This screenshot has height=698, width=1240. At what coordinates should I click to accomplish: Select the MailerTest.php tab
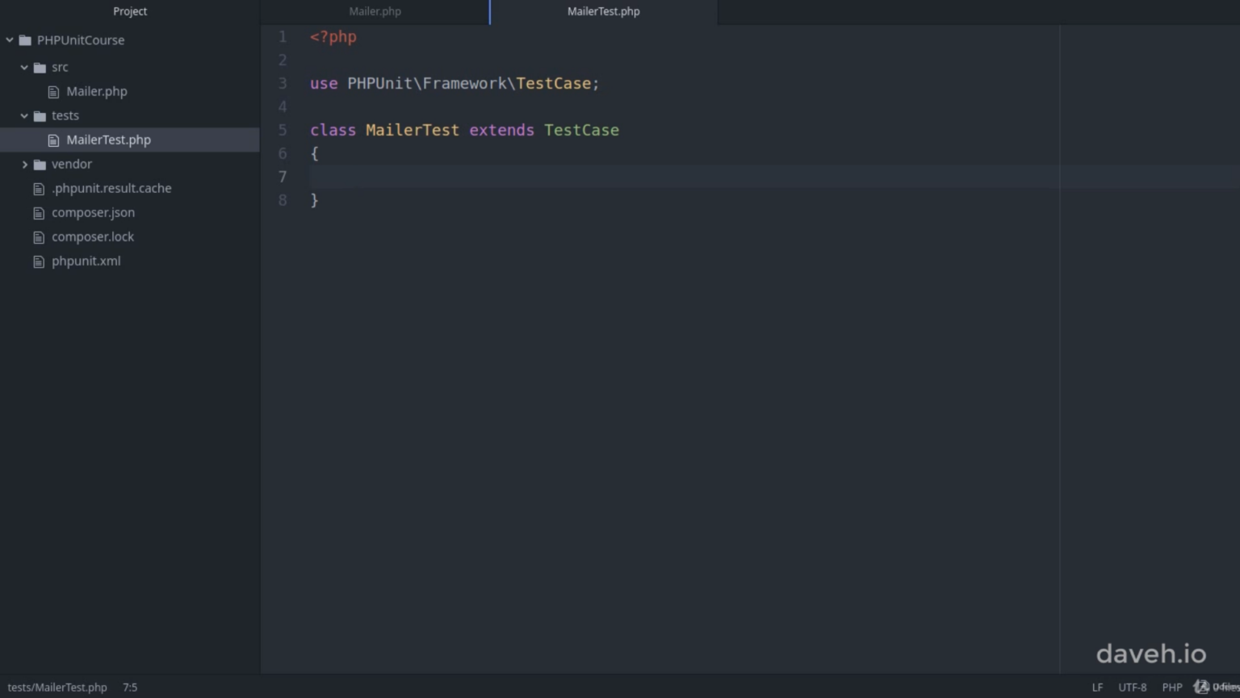click(x=602, y=11)
